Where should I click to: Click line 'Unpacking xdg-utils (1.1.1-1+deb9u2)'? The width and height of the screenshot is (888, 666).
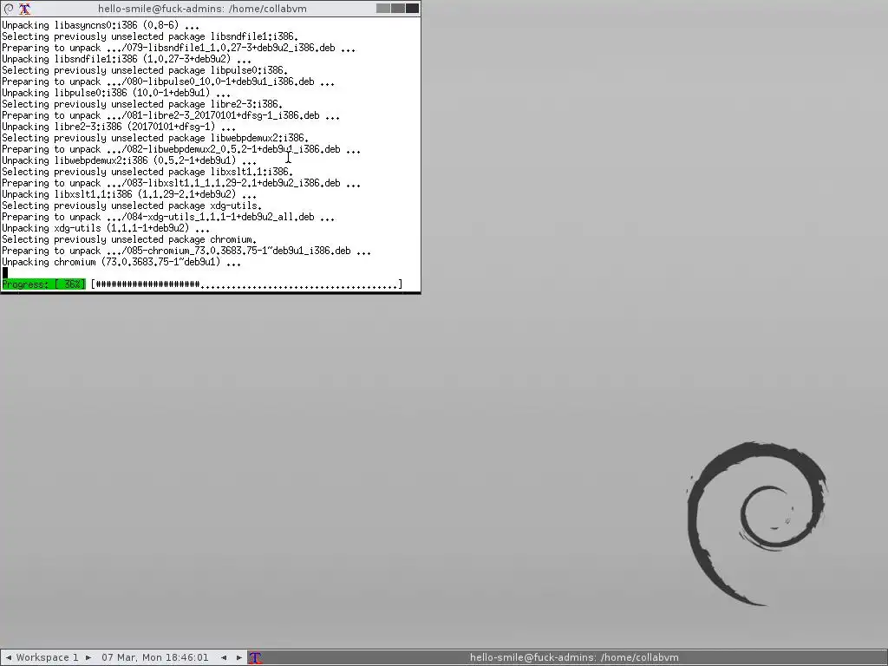coord(106,228)
